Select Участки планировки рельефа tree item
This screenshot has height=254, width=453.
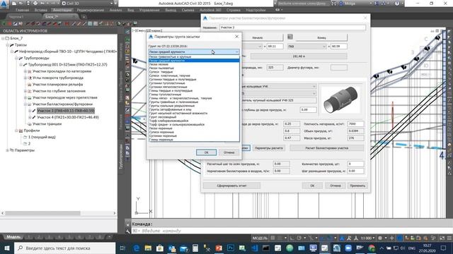(57, 85)
